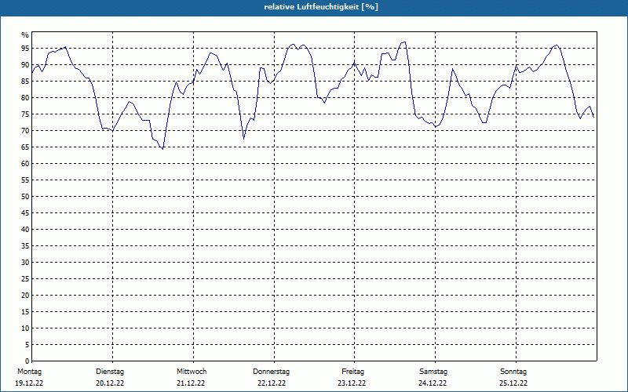Click the 5 y-axis value
This screenshot has width=628, height=392.
click(x=27, y=345)
